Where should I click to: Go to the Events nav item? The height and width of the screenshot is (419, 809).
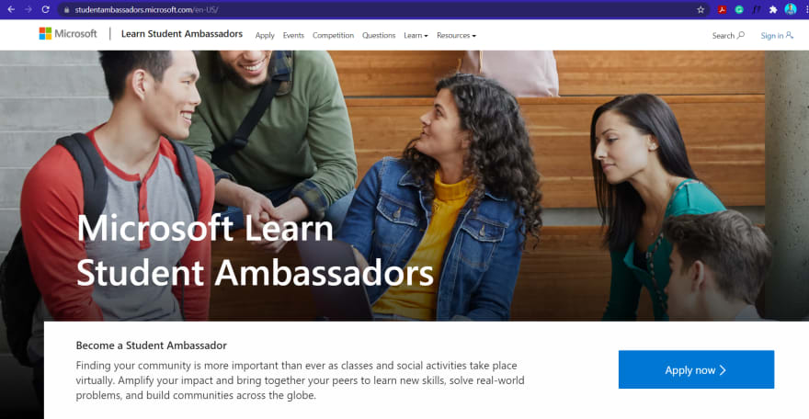pos(293,36)
